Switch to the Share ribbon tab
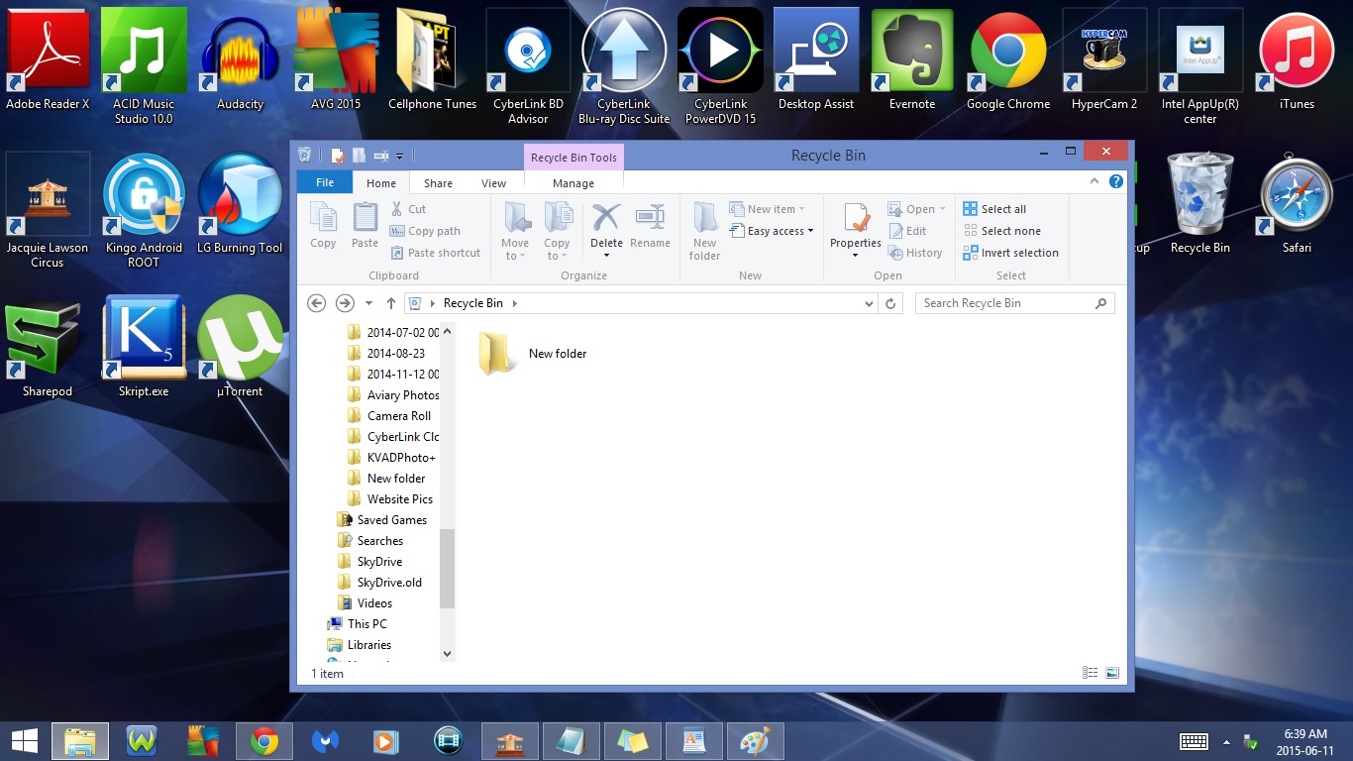This screenshot has height=761, width=1353. pyautogui.click(x=438, y=183)
